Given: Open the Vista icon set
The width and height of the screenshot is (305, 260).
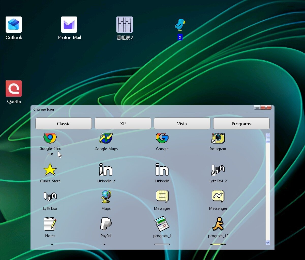Looking at the screenshot, I should (x=182, y=124).
